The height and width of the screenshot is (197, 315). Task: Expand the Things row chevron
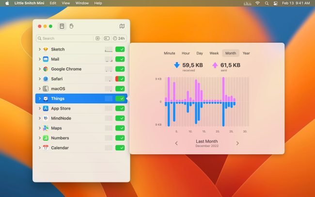point(40,98)
